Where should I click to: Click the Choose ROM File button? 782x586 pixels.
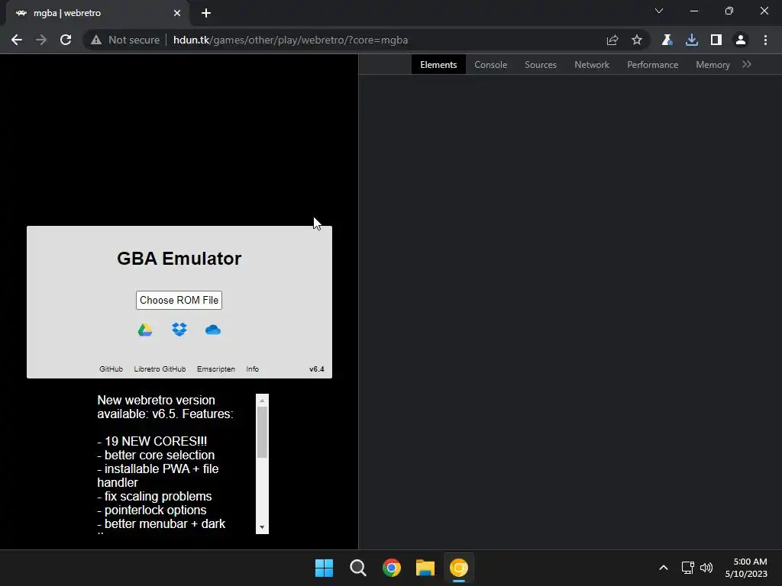point(179,300)
